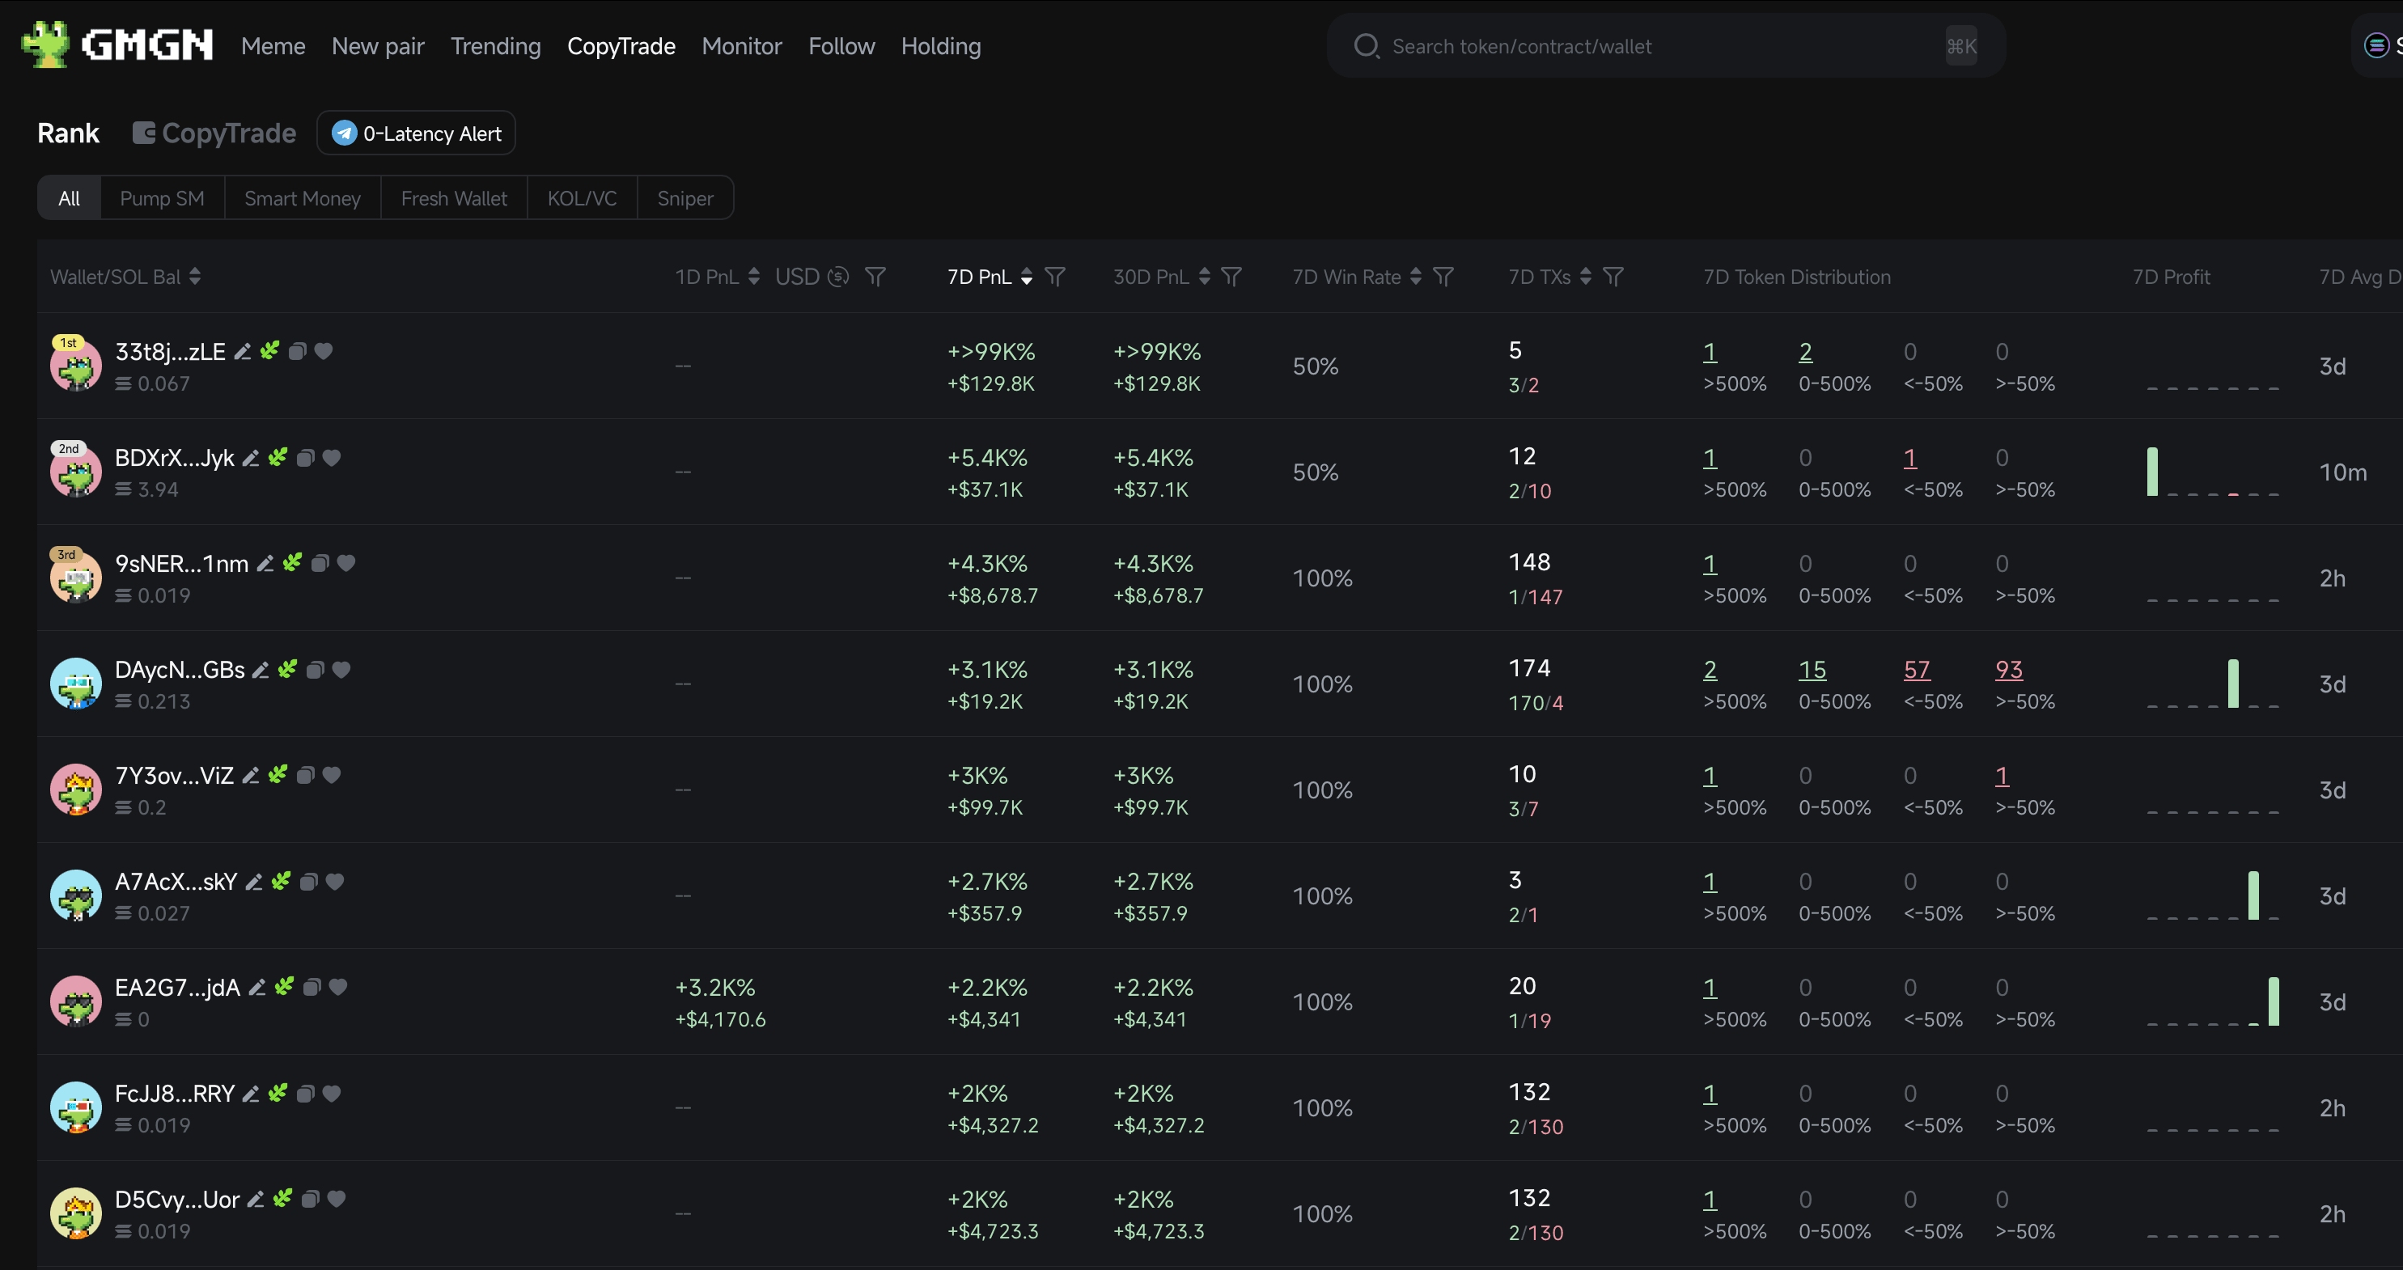Favorite the DAycN...GBs wallet with the heart icon
The height and width of the screenshot is (1270, 2403).
click(x=341, y=670)
